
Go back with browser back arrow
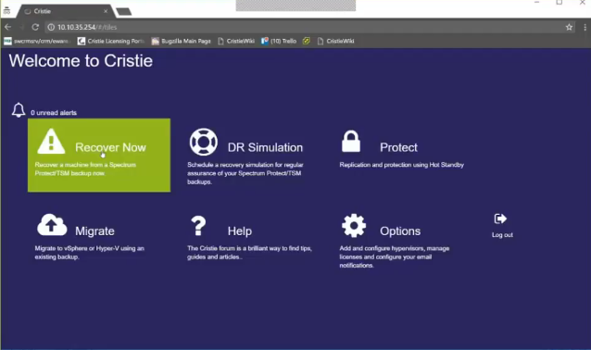coord(8,27)
